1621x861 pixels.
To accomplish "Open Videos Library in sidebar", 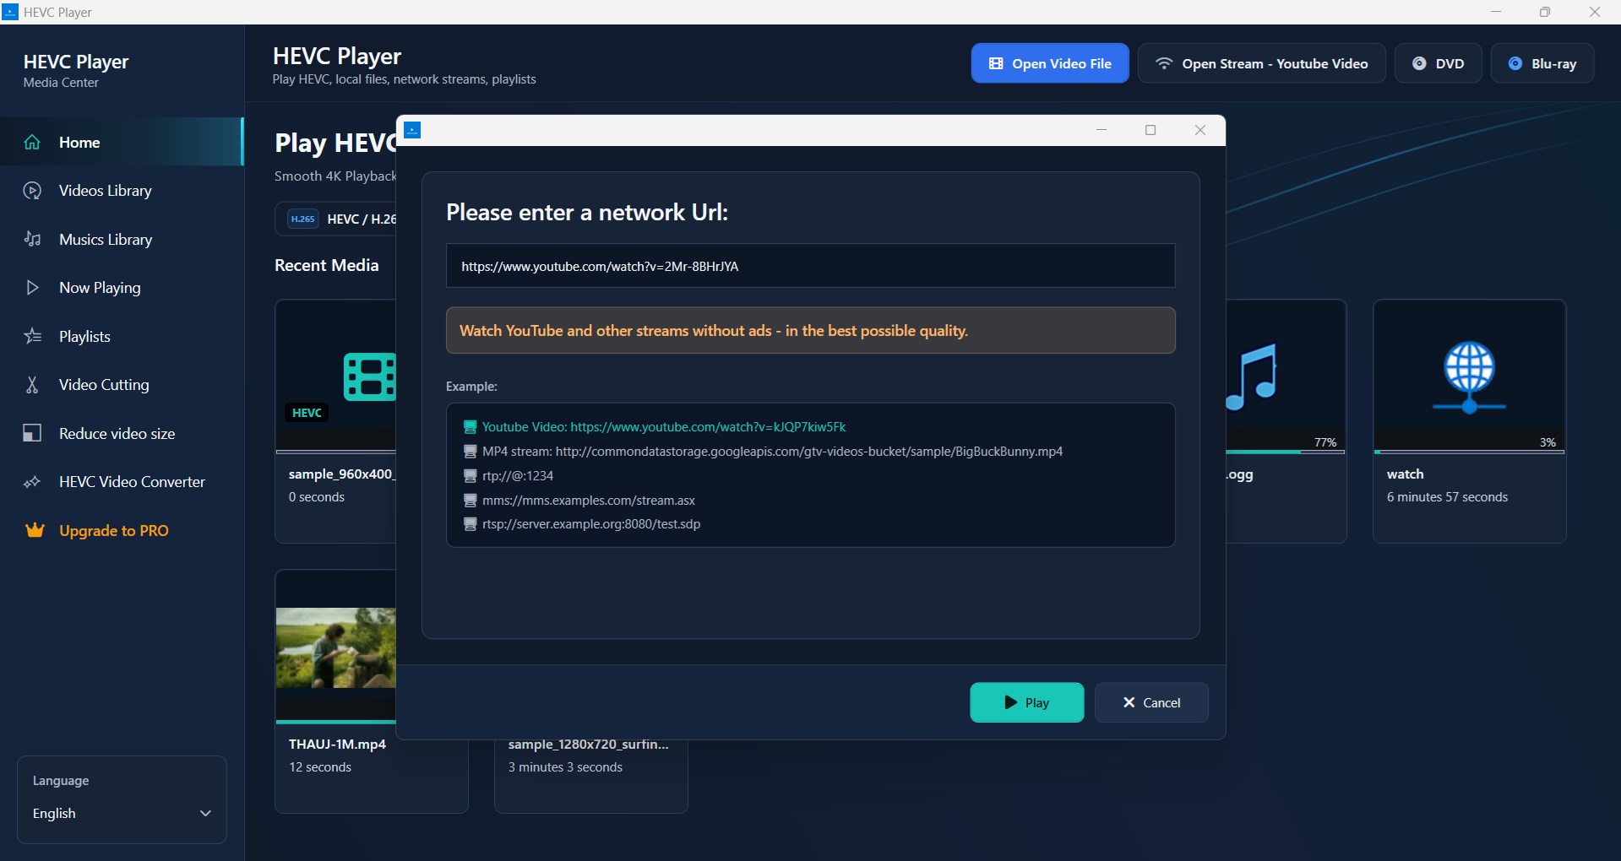I will (122, 191).
